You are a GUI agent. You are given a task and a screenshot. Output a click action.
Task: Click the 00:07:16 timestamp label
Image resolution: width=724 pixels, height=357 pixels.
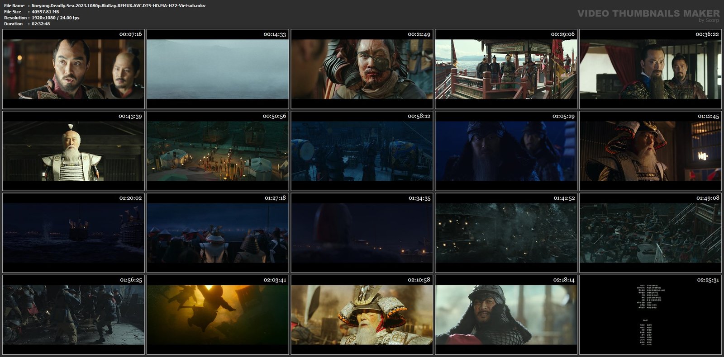click(130, 34)
